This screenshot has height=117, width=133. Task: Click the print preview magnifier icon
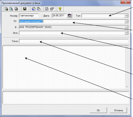click(x=11, y=9)
